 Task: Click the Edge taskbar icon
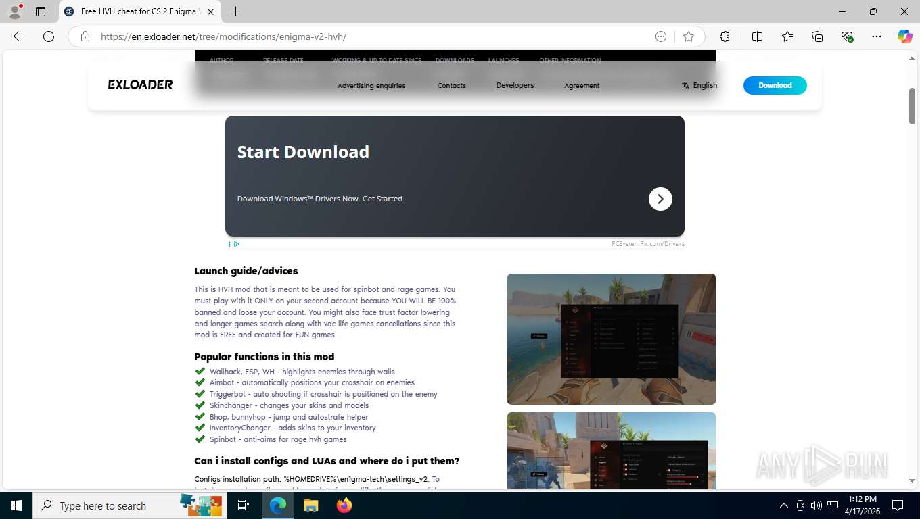(278, 505)
